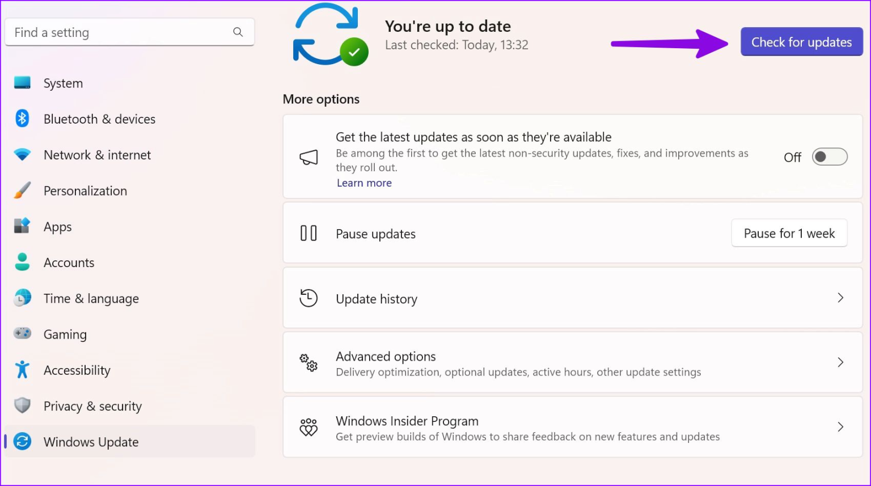
Task: Focus the Find a setting search box
Action: [x=119, y=32]
